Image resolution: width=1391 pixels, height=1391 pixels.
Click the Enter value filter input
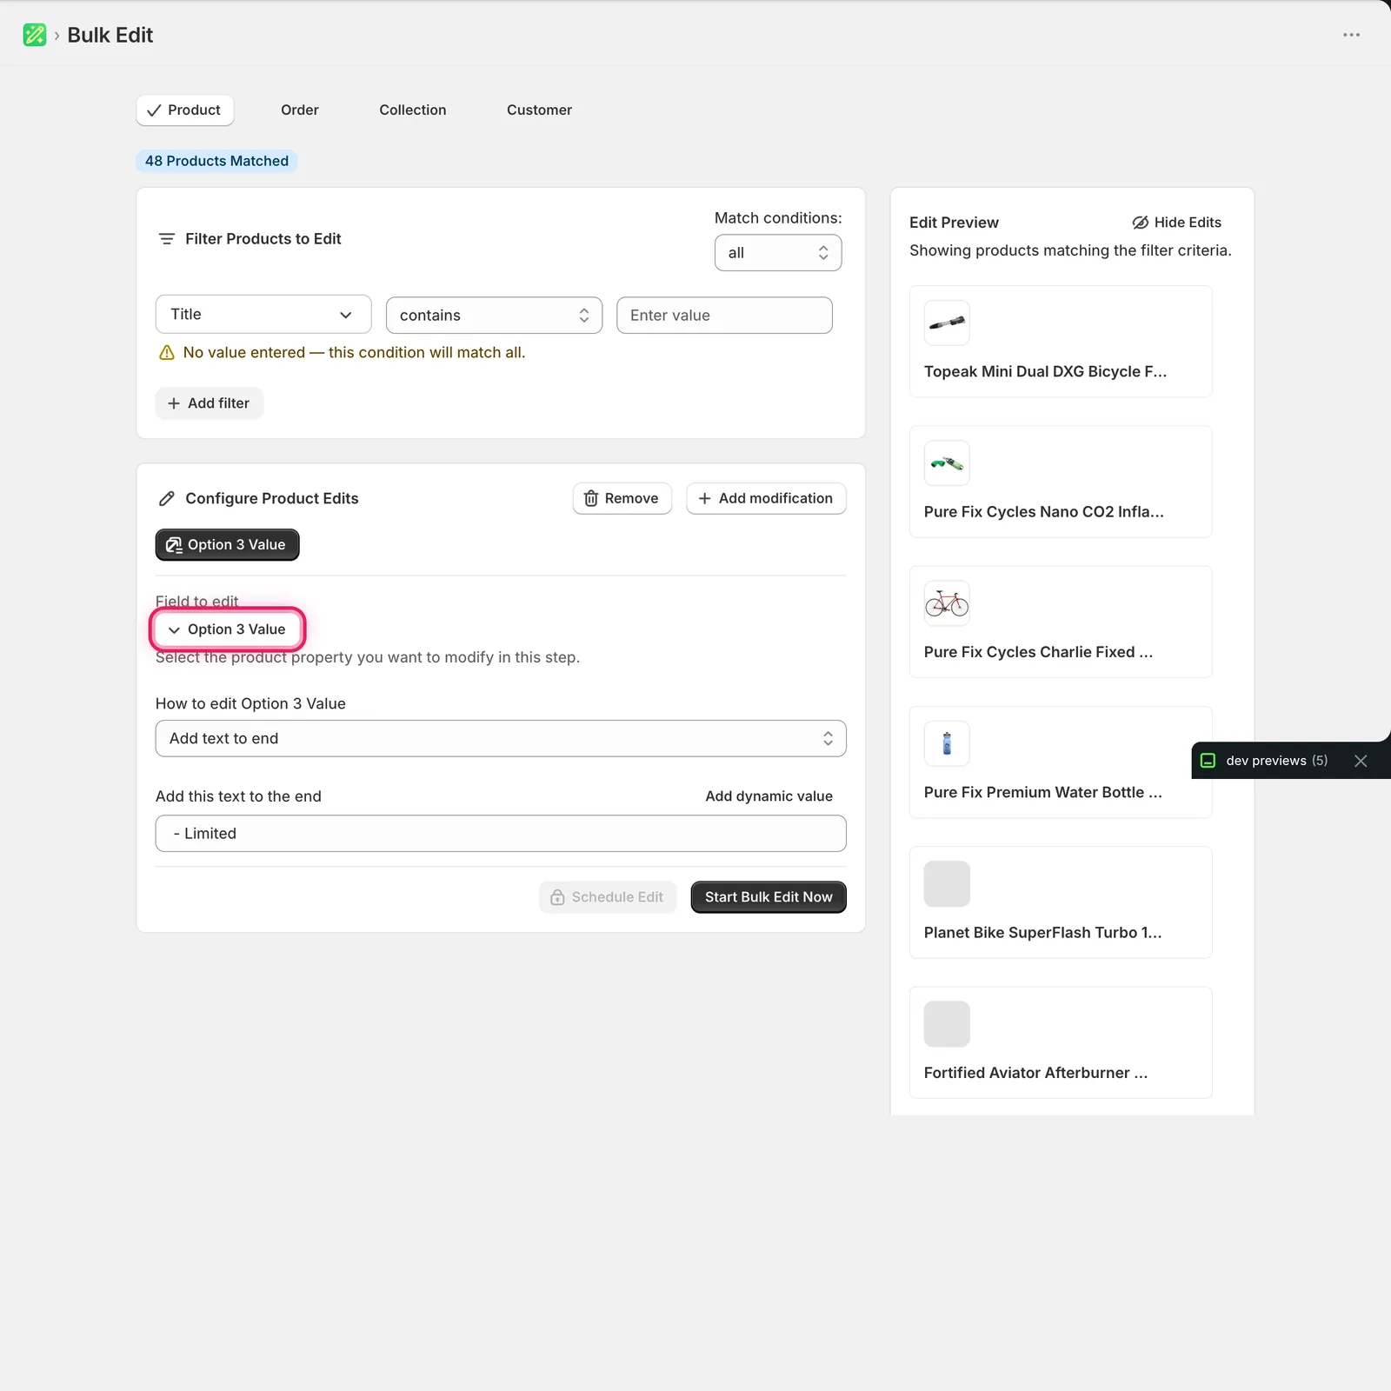(724, 316)
